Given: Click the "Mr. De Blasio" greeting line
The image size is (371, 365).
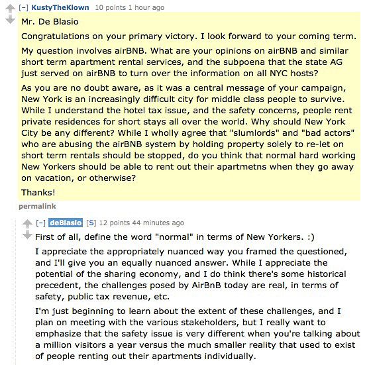Looking at the screenshot, I should pyautogui.click(x=50, y=21).
